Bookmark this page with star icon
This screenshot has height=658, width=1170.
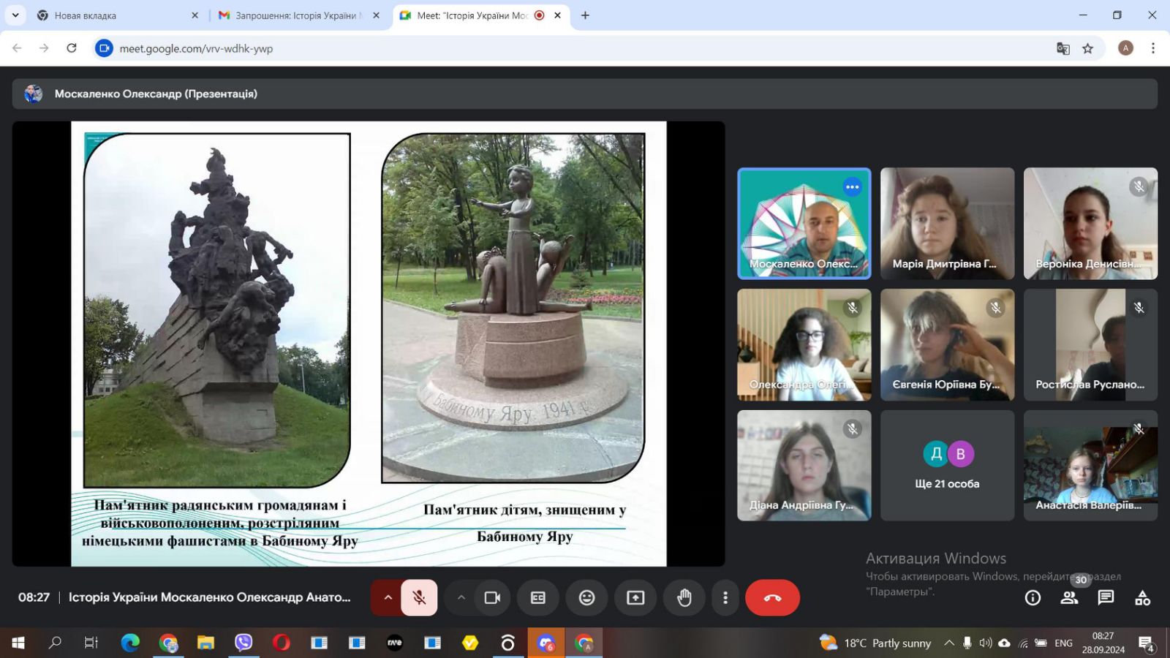pos(1087,48)
